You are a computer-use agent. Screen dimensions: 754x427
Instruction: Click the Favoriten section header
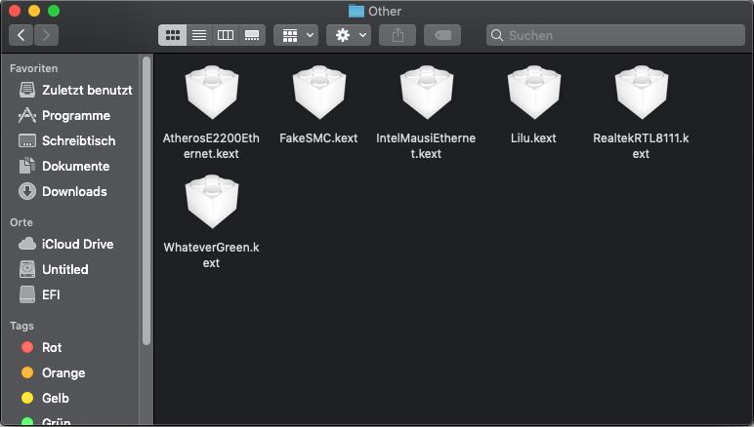(x=33, y=68)
